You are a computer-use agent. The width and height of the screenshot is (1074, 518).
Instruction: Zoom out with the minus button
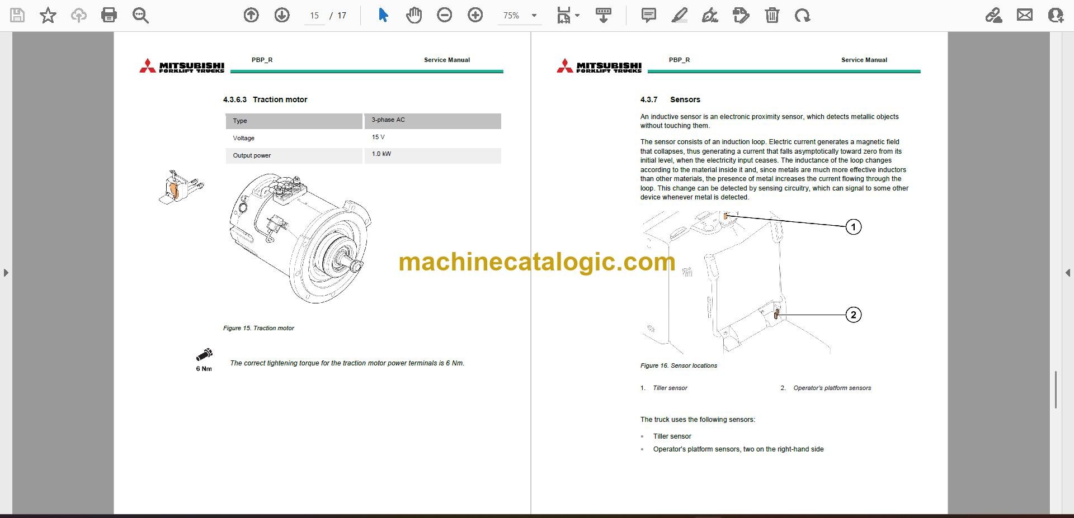pyautogui.click(x=445, y=15)
